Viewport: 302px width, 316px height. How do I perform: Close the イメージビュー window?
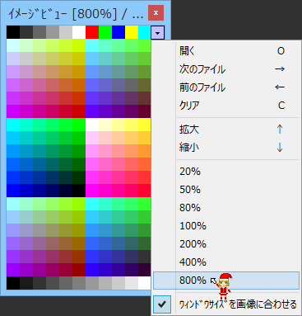pos(156,12)
